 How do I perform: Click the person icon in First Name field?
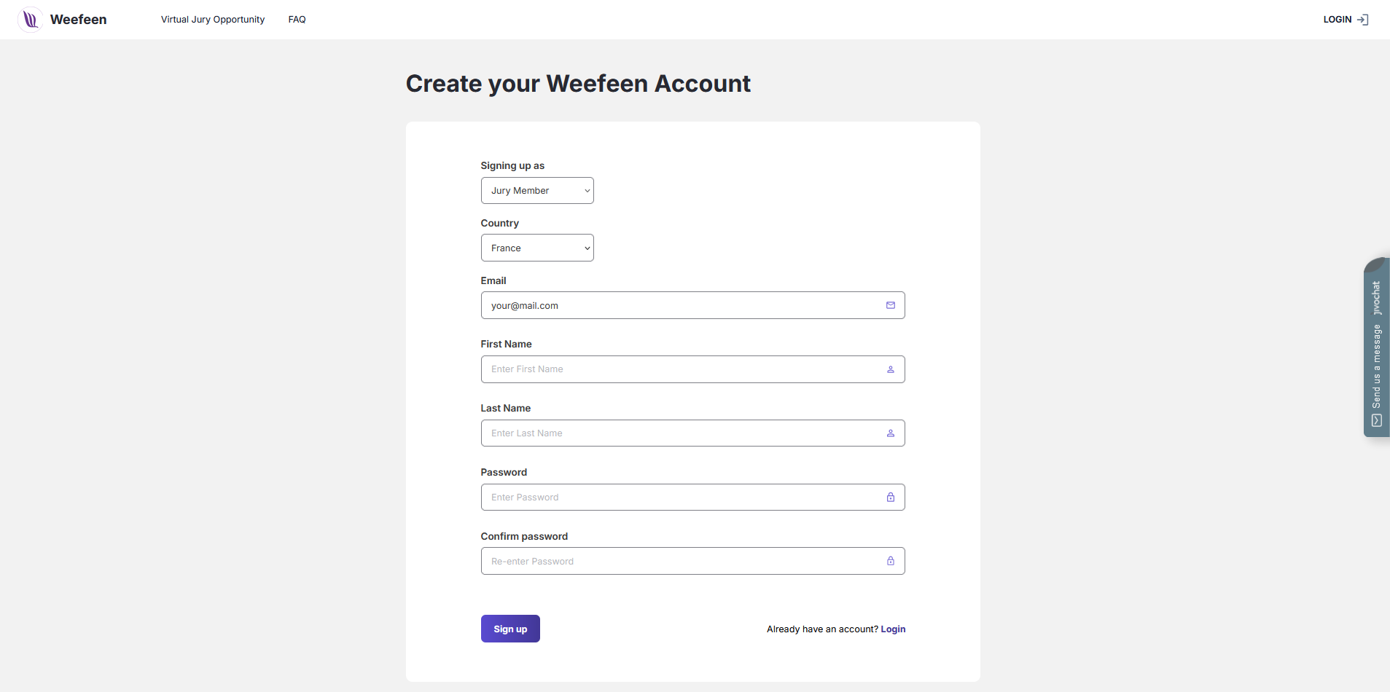point(890,369)
